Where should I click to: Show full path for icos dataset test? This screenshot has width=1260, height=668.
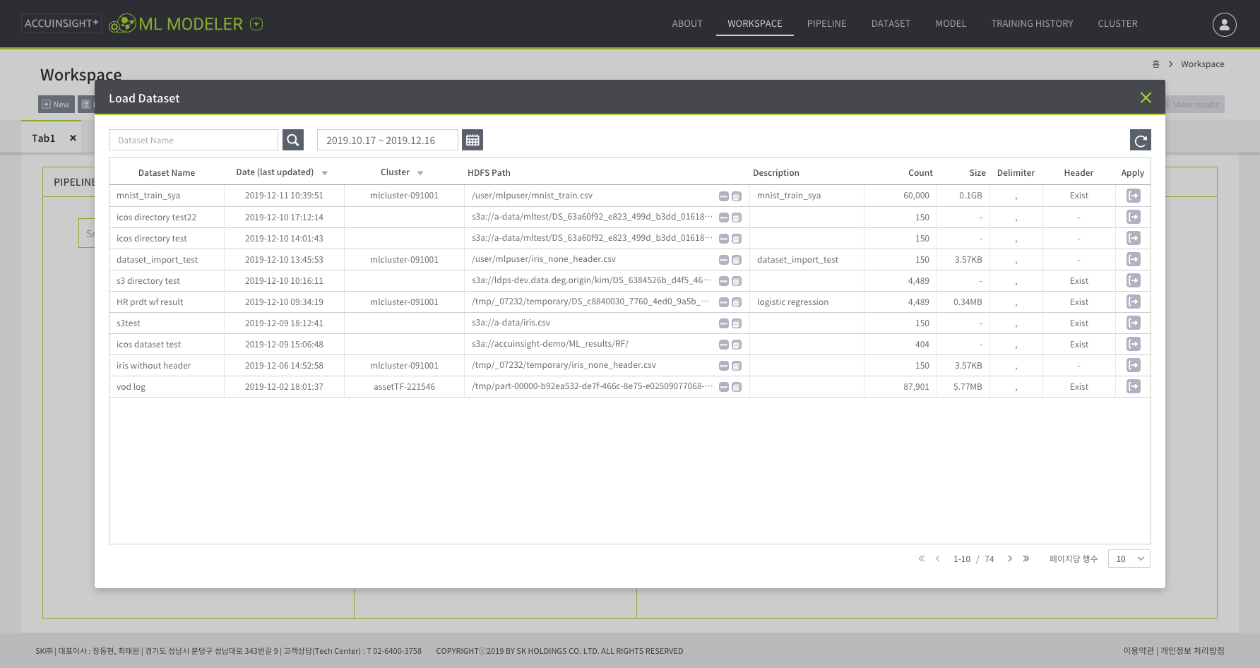[x=724, y=345]
